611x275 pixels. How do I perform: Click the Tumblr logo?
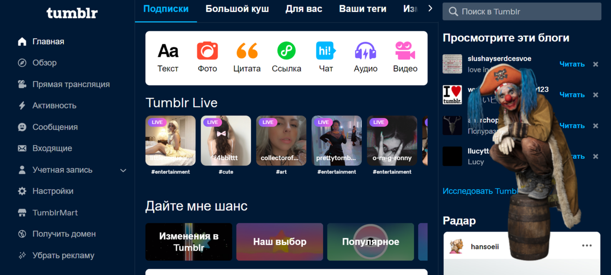click(72, 13)
